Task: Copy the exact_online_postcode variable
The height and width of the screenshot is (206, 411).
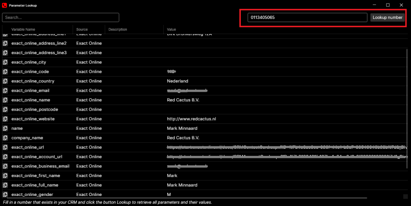Action: tap(5, 109)
